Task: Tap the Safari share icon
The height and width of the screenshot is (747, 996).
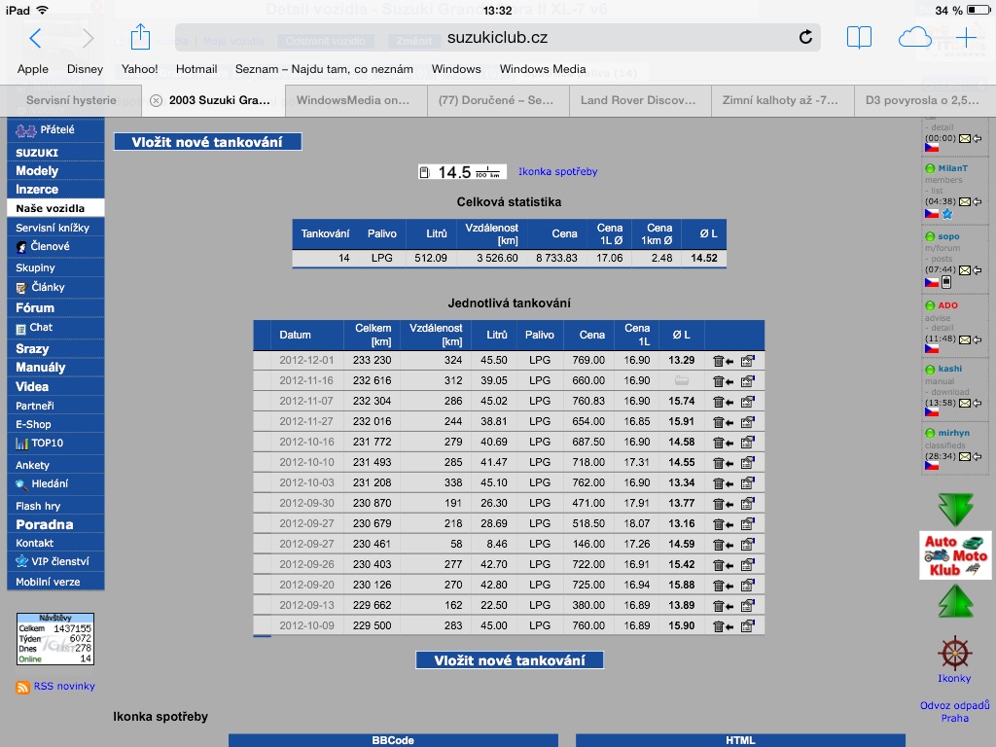Action: (x=140, y=38)
